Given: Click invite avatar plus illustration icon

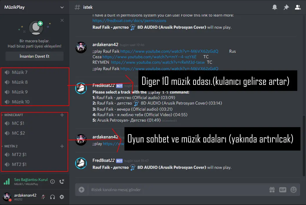Looking at the screenshot, I should tap(36, 28).
